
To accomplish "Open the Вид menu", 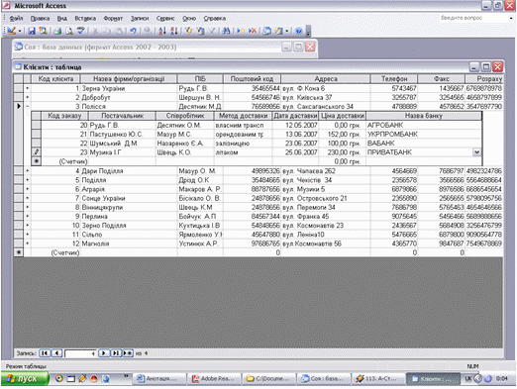I will [x=61, y=19].
